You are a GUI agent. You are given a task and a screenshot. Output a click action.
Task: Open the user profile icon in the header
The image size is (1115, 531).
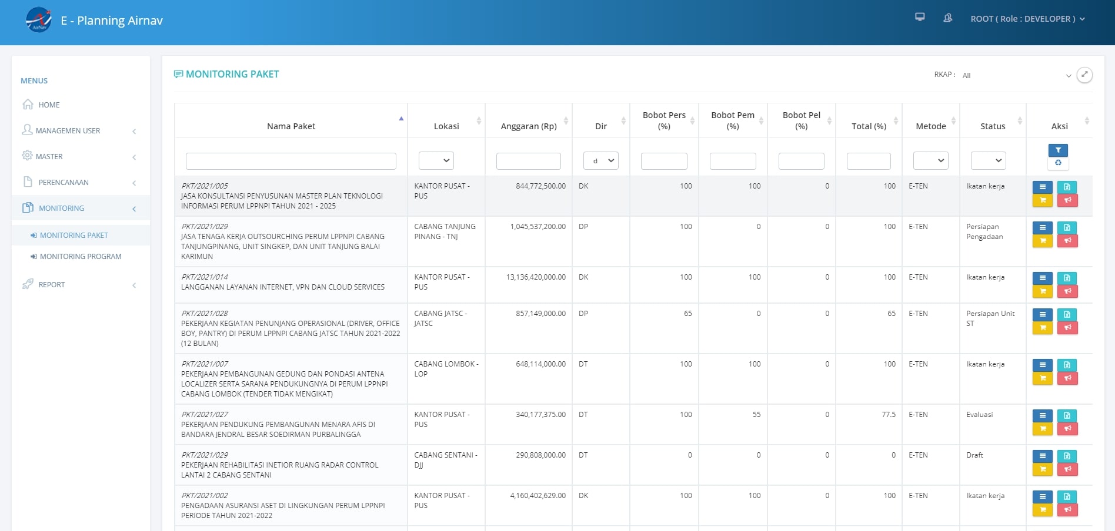947,18
